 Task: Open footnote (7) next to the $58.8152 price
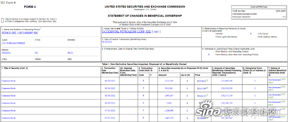point(207,95)
